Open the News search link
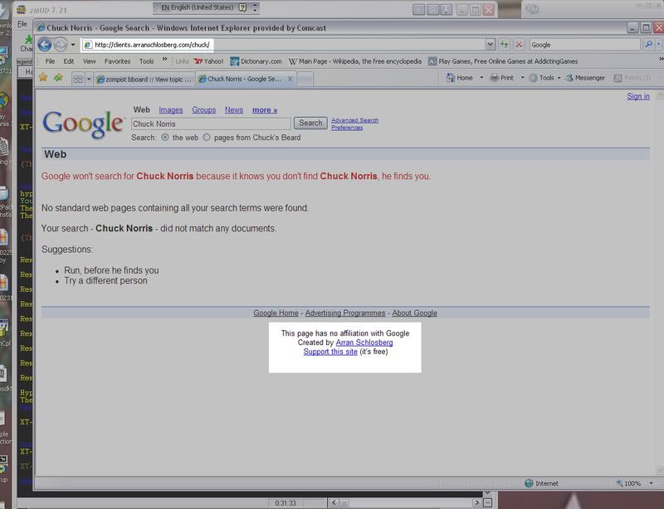The image size is (664, 509). [234, 110]
